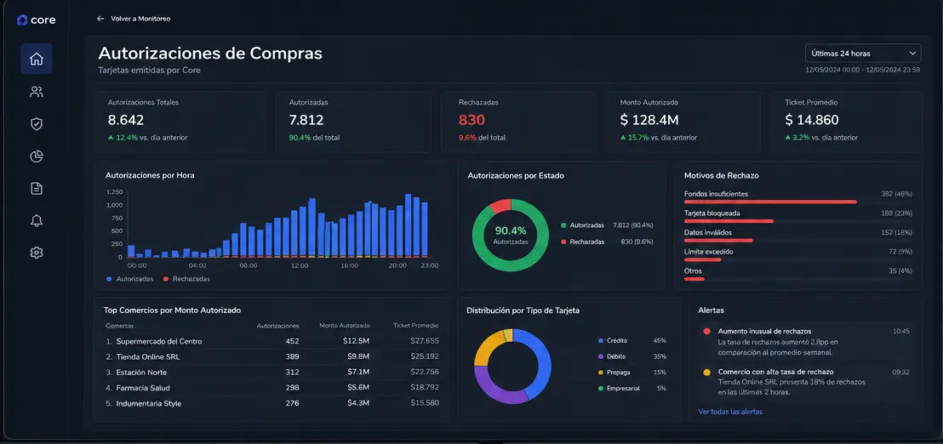Open Ver todas las alertas link
This screenshot has height=444, width=943.
point(730,412)
